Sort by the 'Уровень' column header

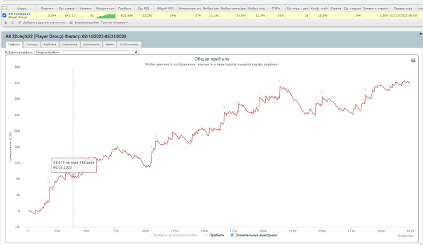86,8
